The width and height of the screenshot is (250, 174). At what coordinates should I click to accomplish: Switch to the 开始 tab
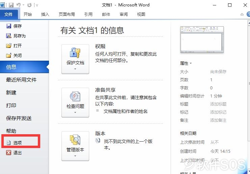[x=28, y=14]
